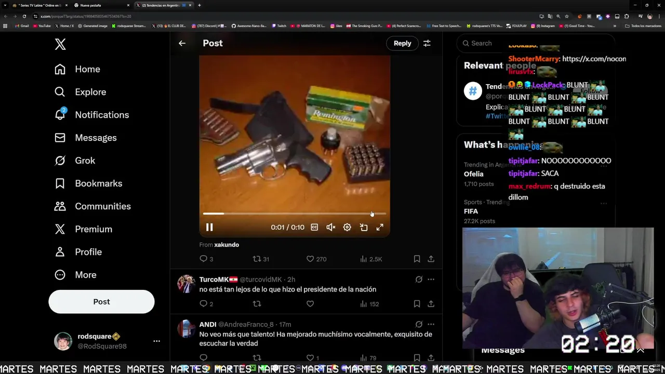Open more options on ANDI's reply
This screenshot has width=665, height=374.
pyautogui.click(x=431, y=324)
